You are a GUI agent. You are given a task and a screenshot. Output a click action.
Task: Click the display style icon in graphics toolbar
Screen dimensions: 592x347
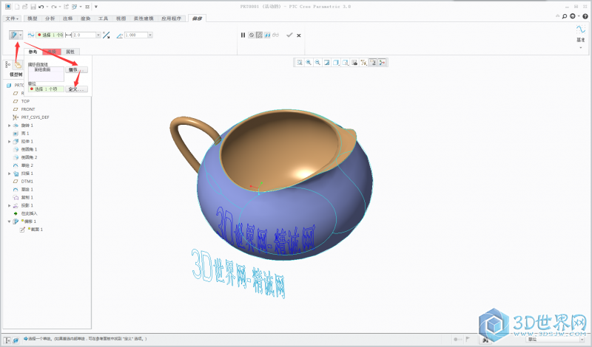pos(336,63)
